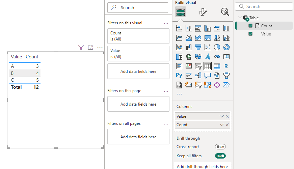This screenshot has width=294, height=169.
Task: Select the Table visual icon
Action: pos(208,66)
